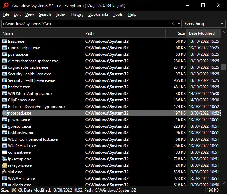Open the File menu
Image resolution: width=227 pixels, height=194 pixels.
point(6,14)
